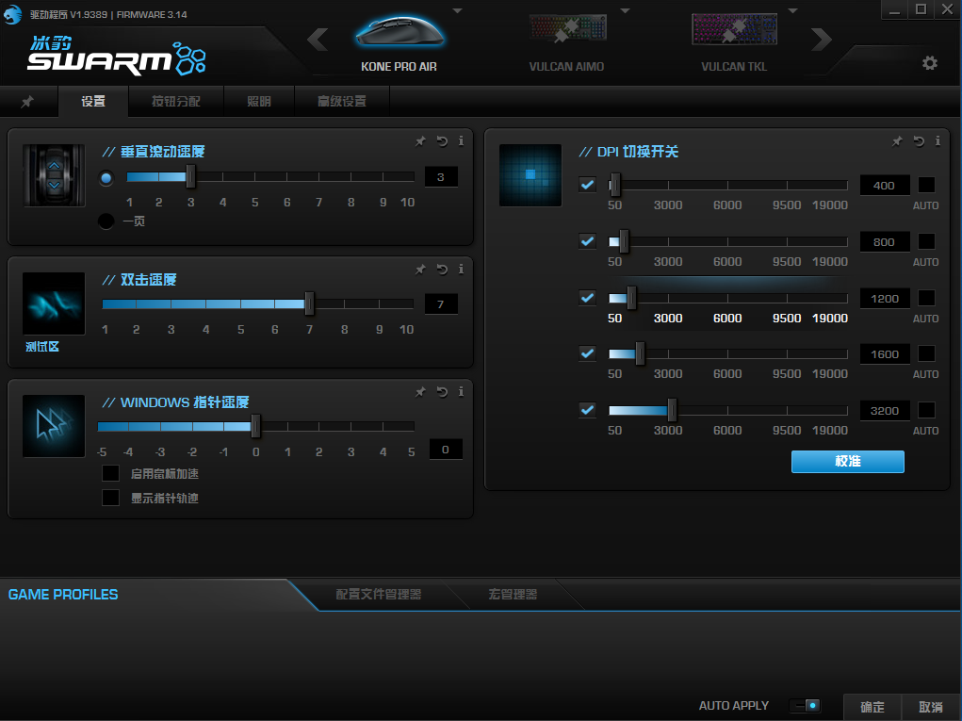Viewport: 962px width, 721px height.
Task: Disable the 400 DPI level checkbox
Action: [588, 184]
